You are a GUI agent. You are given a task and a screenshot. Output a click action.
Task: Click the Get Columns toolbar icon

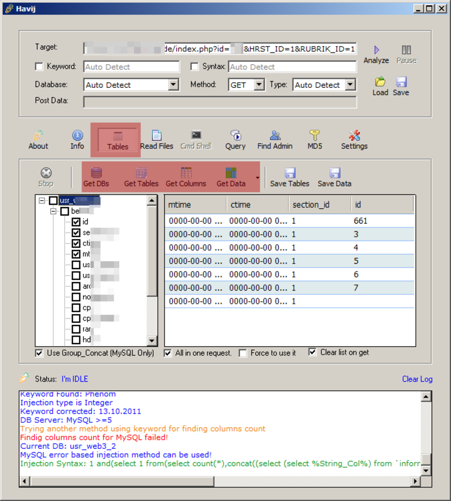pos(186,173)
